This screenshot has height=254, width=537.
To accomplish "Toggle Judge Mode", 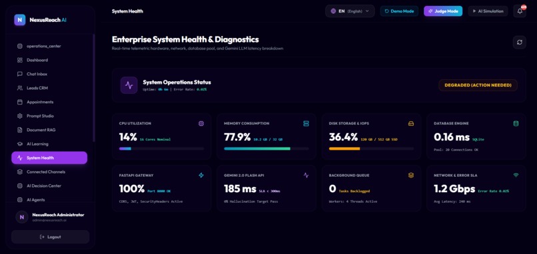I will [443, 11].
